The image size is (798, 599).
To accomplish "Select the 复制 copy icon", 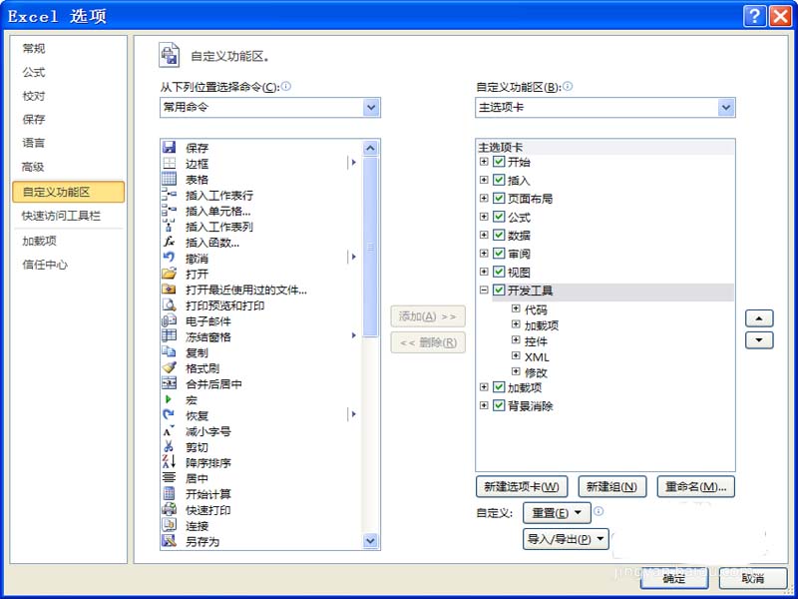I will coord(169,352).
